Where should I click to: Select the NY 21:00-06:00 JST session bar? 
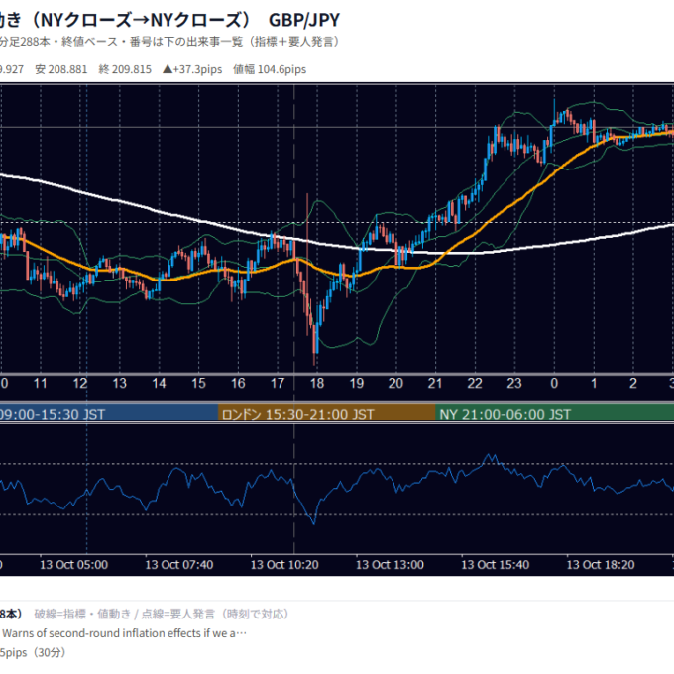554,414
